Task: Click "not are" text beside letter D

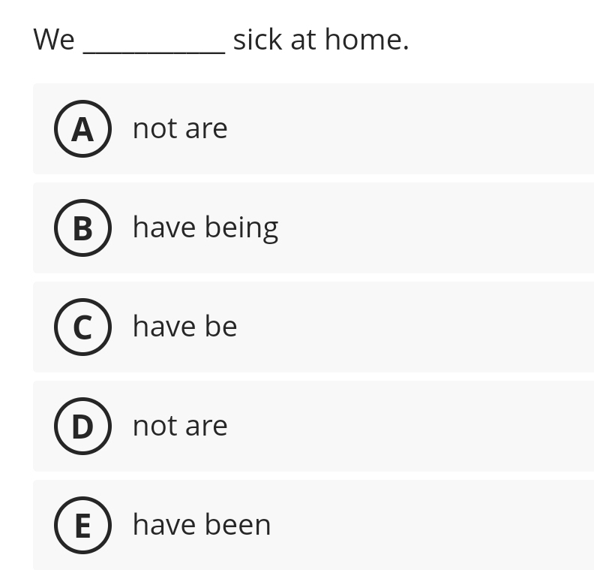Action: [x=180, y=426]
